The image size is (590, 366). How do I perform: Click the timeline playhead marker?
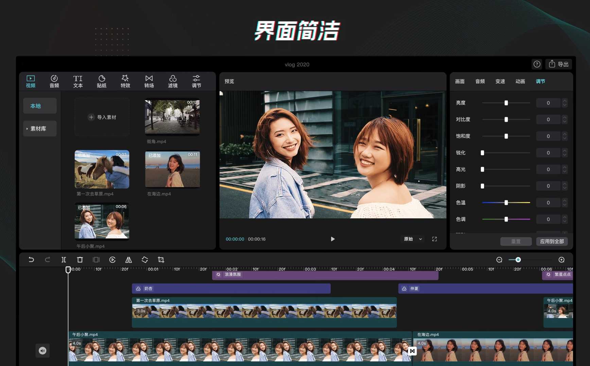click(68, 270)
